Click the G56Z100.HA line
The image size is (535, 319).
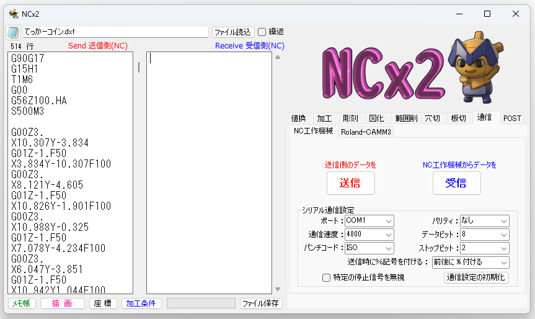39,101
